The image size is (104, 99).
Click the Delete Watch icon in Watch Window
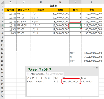(x=48, y=73)
